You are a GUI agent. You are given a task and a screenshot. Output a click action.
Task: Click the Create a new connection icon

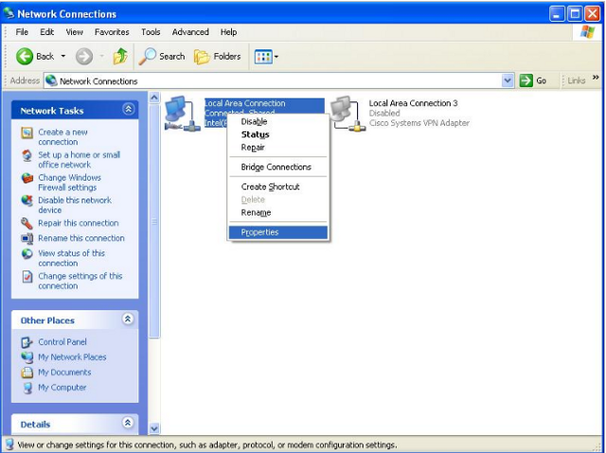pyautogui.click(x=27, y=133)
